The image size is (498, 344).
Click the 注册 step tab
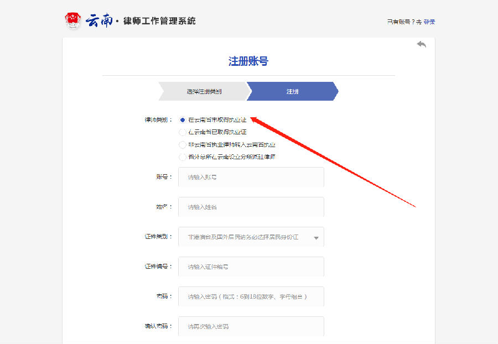(292, 91)
